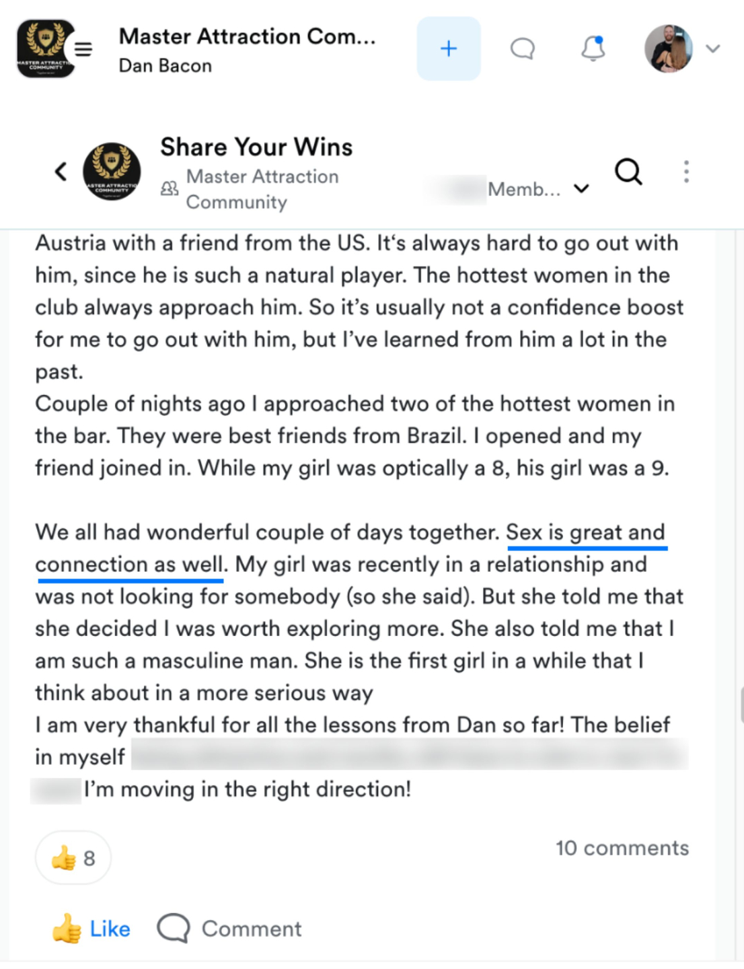Image resolution: width=744 pixels, height=969 pixels.
Task: Open the chat messages bubble icon
Action: click(x=523, y=48)
